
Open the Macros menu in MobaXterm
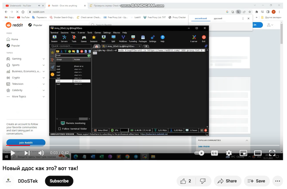coord(116,32)
